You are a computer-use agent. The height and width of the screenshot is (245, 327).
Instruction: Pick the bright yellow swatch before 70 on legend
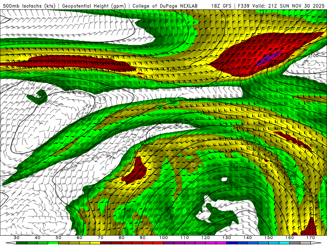point(95,243)
